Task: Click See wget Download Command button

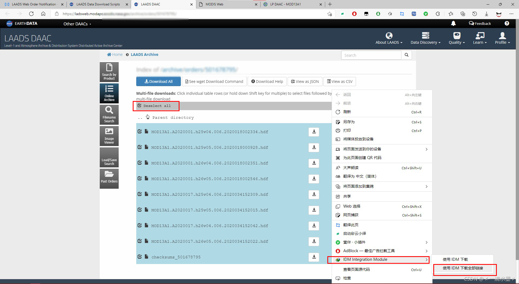Action: tap(214, 82)
